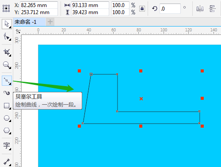
Task: Select the Crop tool
Action: pos(7,52)
